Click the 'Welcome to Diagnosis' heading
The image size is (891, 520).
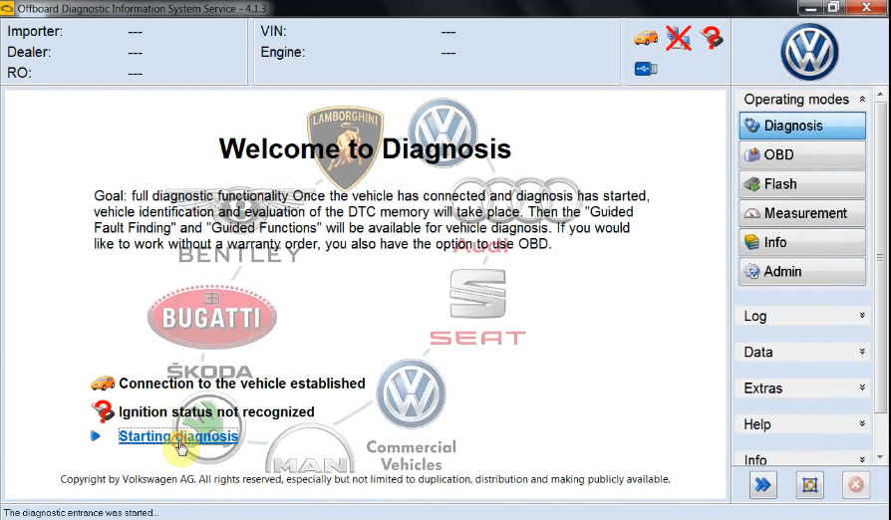pyautogui.click(x=365, y=148)
